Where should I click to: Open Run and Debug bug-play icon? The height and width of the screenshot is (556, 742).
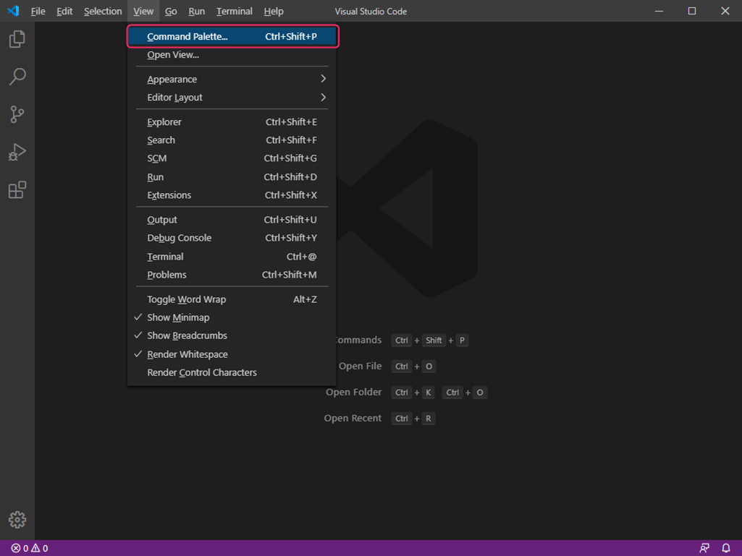(17, 153)
